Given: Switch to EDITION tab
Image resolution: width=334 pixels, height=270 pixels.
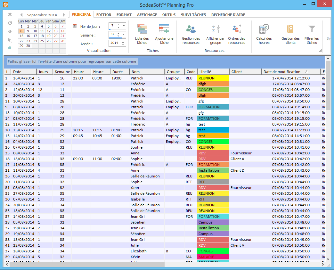Looking at the screenshot, I should click(104, 15).
